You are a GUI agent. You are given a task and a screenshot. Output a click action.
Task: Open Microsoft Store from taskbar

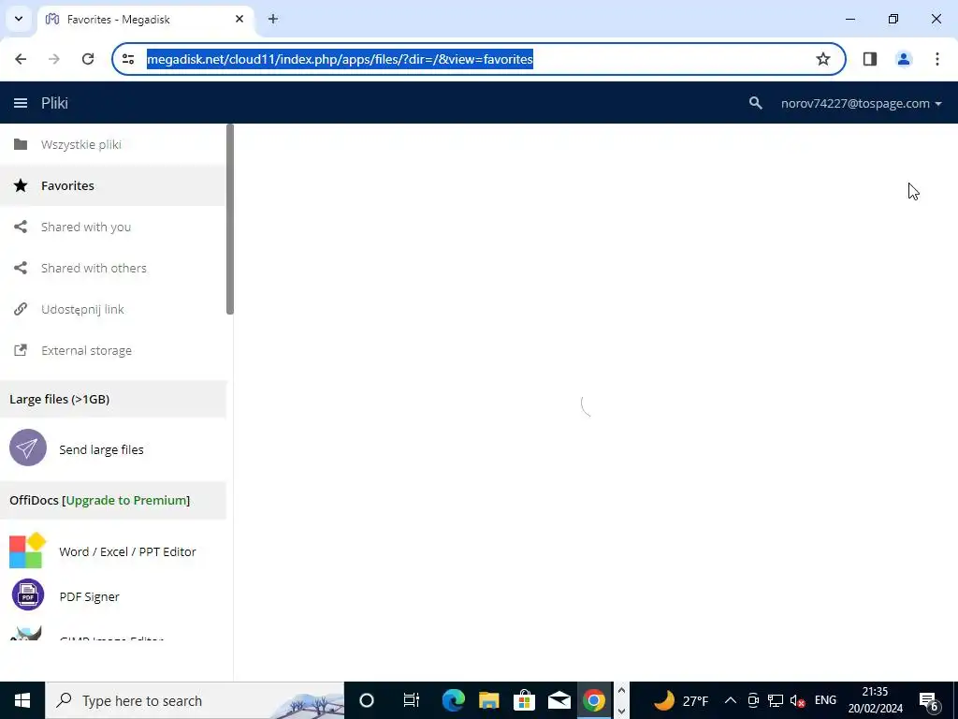tap(524, 700)
